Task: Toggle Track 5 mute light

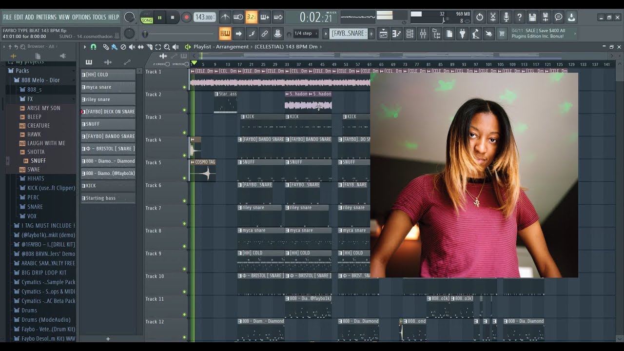Action: [x=184, y=178]
